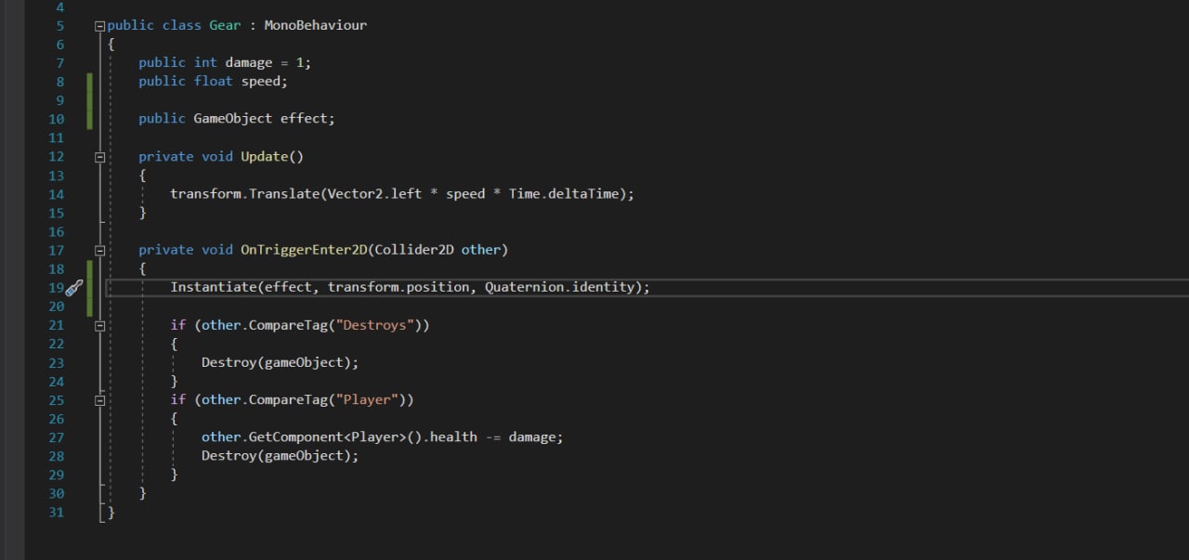The height and width of the screenshot is (560, 1189).
Task: Collapse the "Destroys" if block
Action: [99, 326]
